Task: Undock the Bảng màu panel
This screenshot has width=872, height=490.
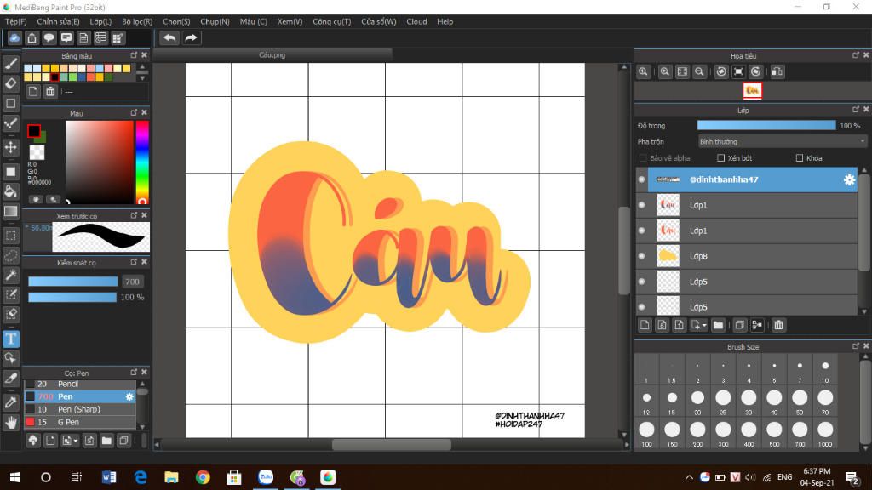Action: click(134, 55)
